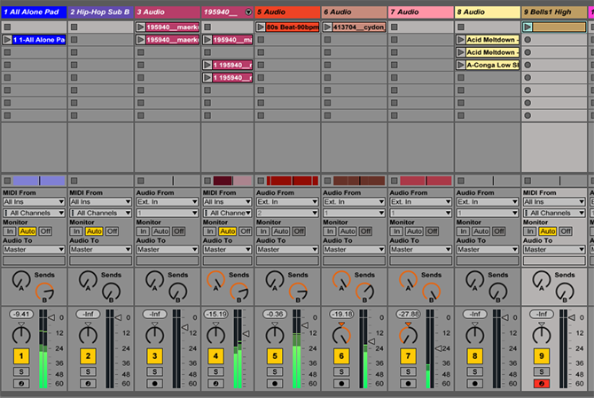Click the stop button in track 2's first slot
This screenshot has height=398, width=594.
[74, 27]
